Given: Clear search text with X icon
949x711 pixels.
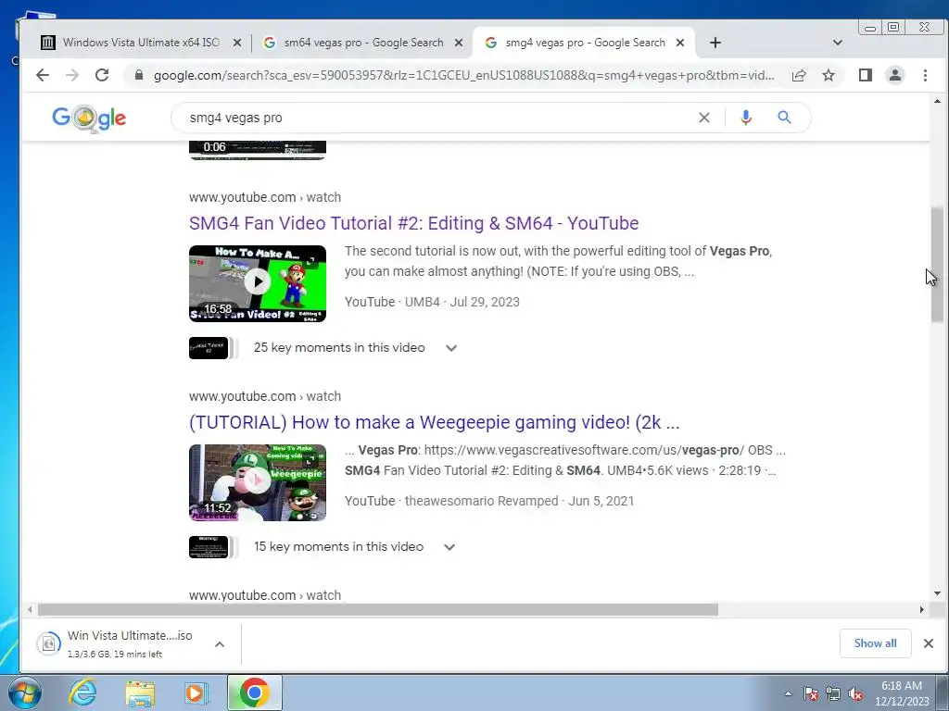Looking at the screenshot, I should pos(704,118).
